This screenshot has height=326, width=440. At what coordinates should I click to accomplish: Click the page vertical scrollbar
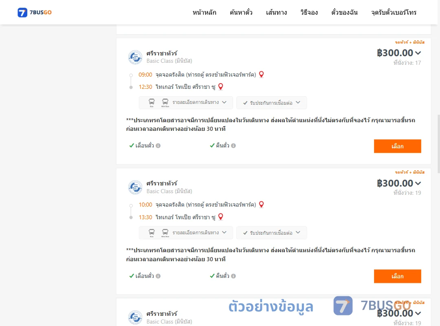(438, 144)
